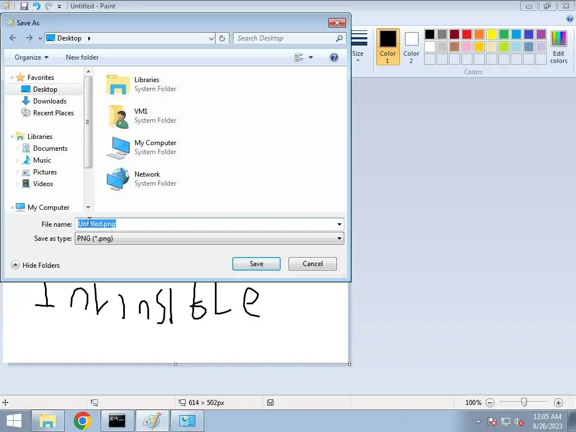Click the blue Help icon in the dialog

point(334,57)
